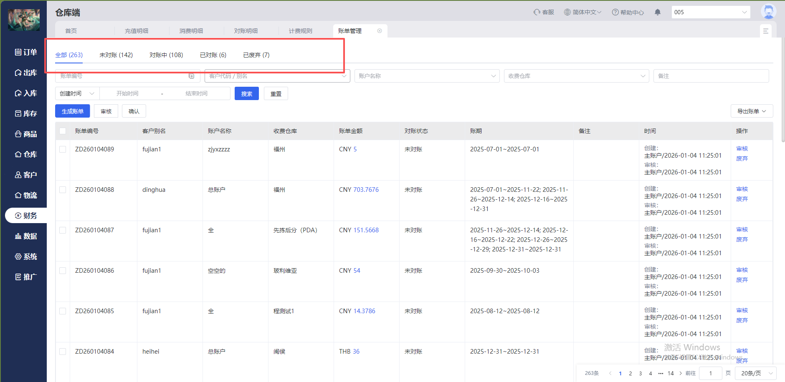785x382 pixels.
Task: Switch to the 消费明细 page tab
Action: (x=191, y=31)
